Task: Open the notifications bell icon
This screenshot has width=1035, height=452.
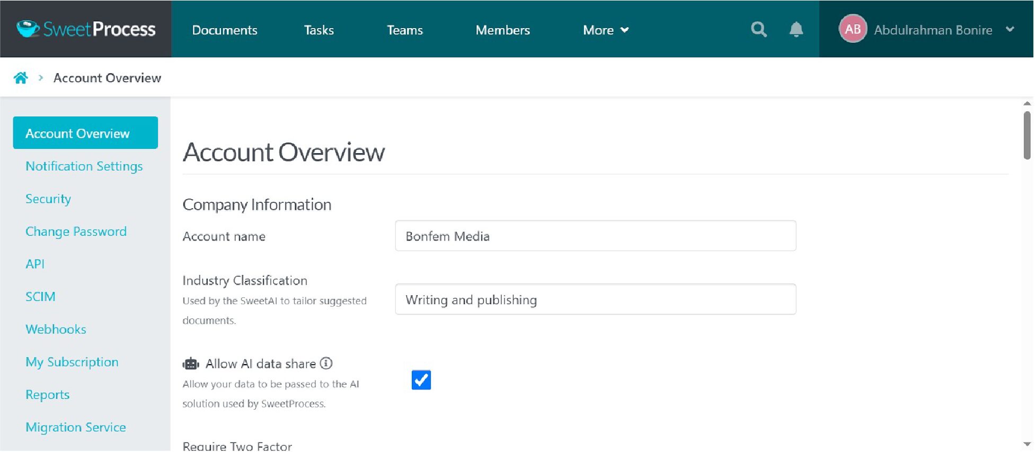Action: (x=796, y=29)
